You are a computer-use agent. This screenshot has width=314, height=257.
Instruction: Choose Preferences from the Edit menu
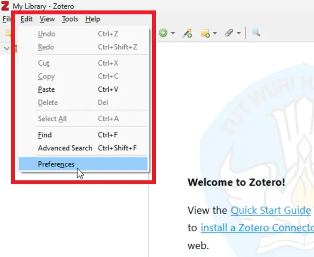click(x=83, y=164)
